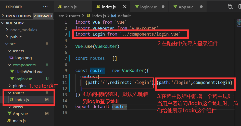The height and width of the screenshot is (126, 241).
Task: Click the JS icon on main.js tab
Action: 60,7
